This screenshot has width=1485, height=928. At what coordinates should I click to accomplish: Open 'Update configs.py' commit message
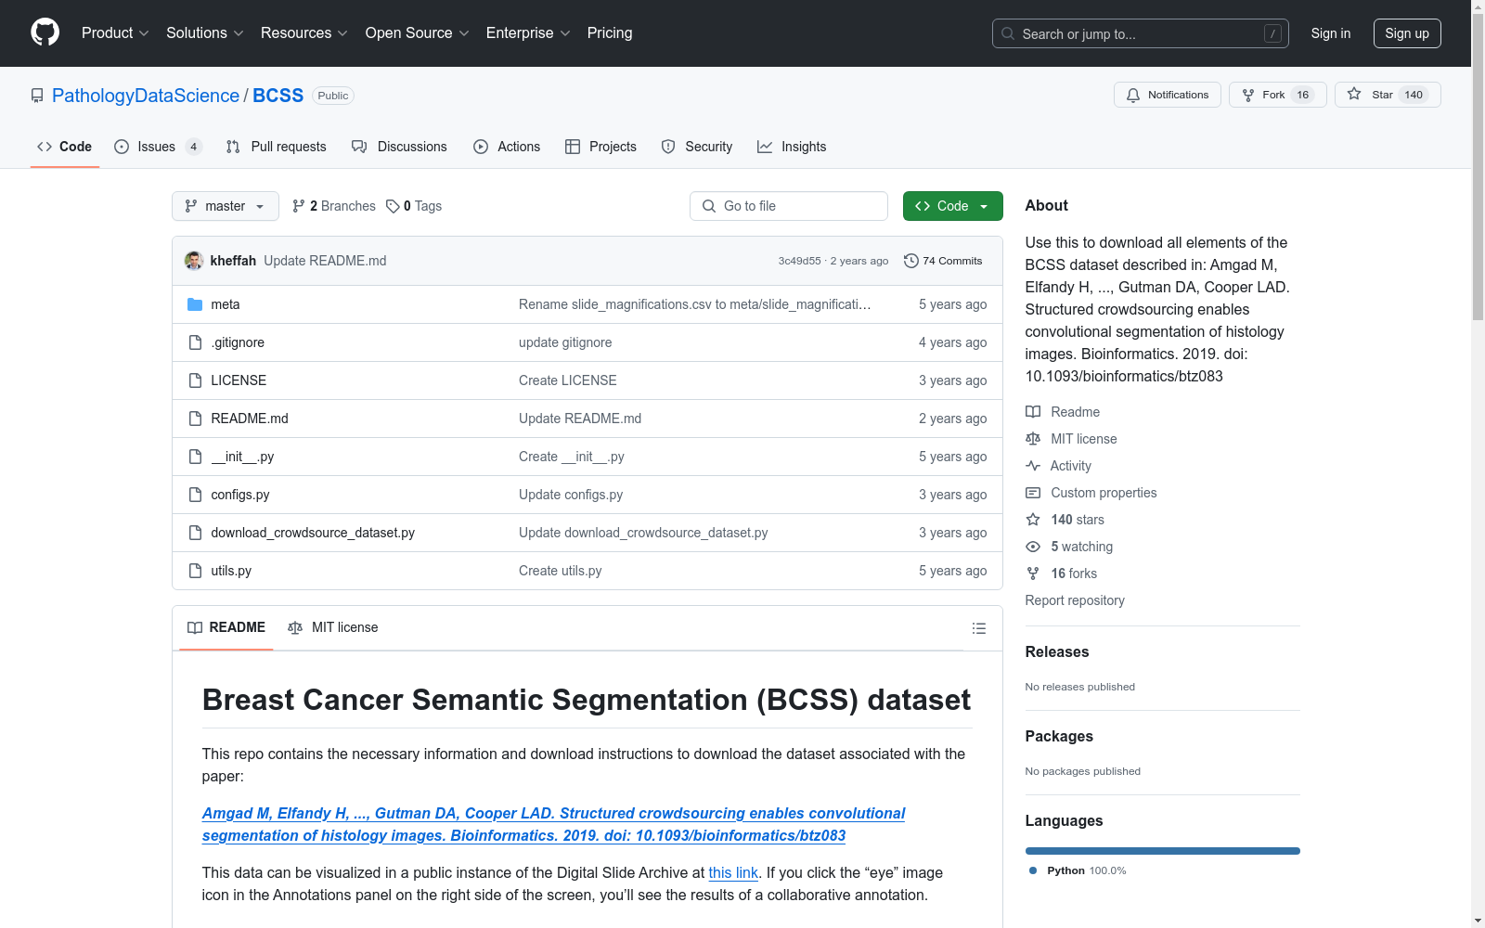coord(571,495)
